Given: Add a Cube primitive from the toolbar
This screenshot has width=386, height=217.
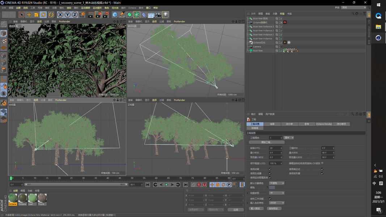Looking at the screenshot, I should point(115,15).
